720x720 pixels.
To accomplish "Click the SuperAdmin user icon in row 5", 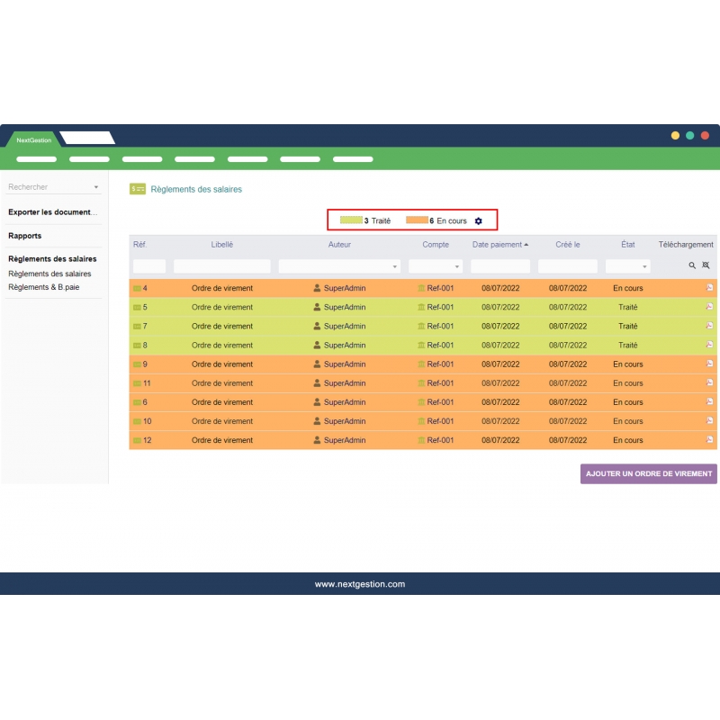I will coord(317,307).
